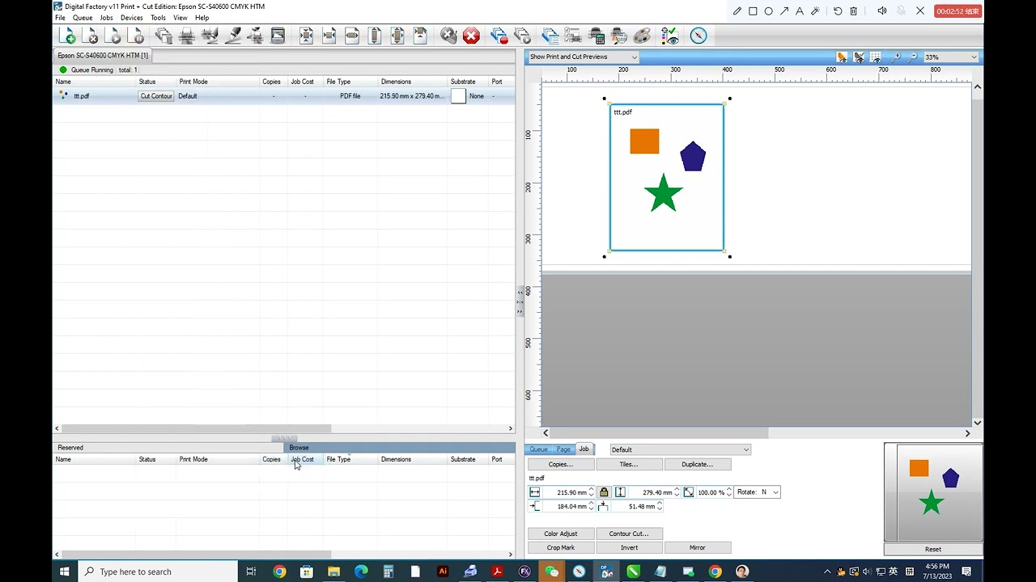Click the Crop Mark button
Viewport: 1036px width, 582px height.
point(561,547)
